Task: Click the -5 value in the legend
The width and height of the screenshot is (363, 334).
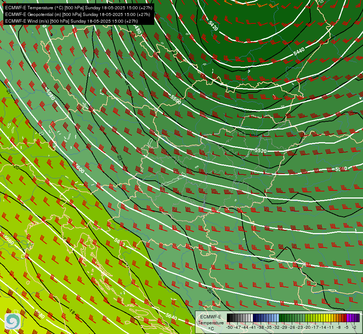Action: (346, 327)
